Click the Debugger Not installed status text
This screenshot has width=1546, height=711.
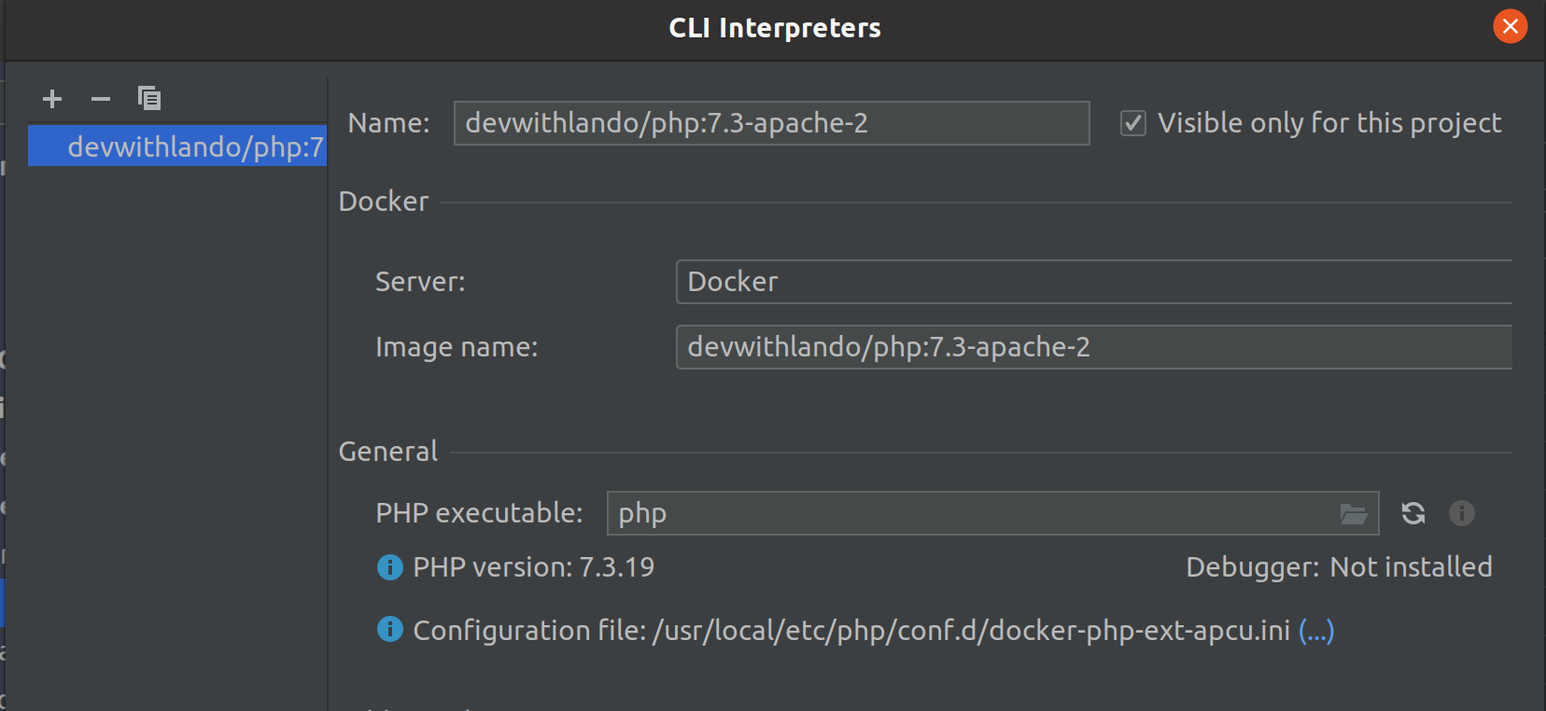1339,567
